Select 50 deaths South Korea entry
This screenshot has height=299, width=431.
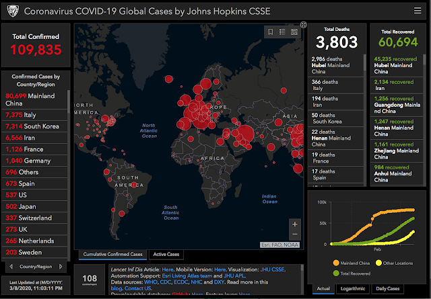click(x=336, y=118)
